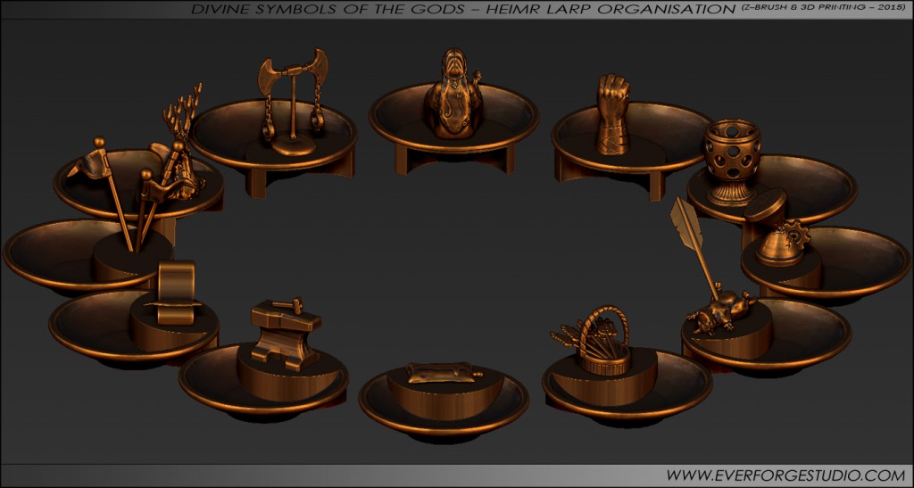The width and height of the screenshot is (914, 488).
Task: Select the curved arch blade symbol
Action: [174, 293]
